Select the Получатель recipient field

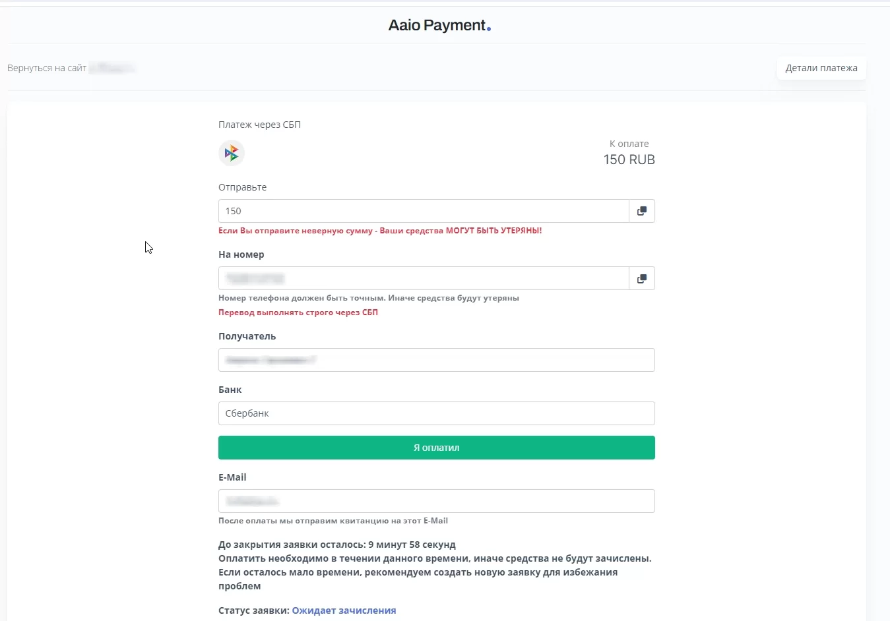436,360
